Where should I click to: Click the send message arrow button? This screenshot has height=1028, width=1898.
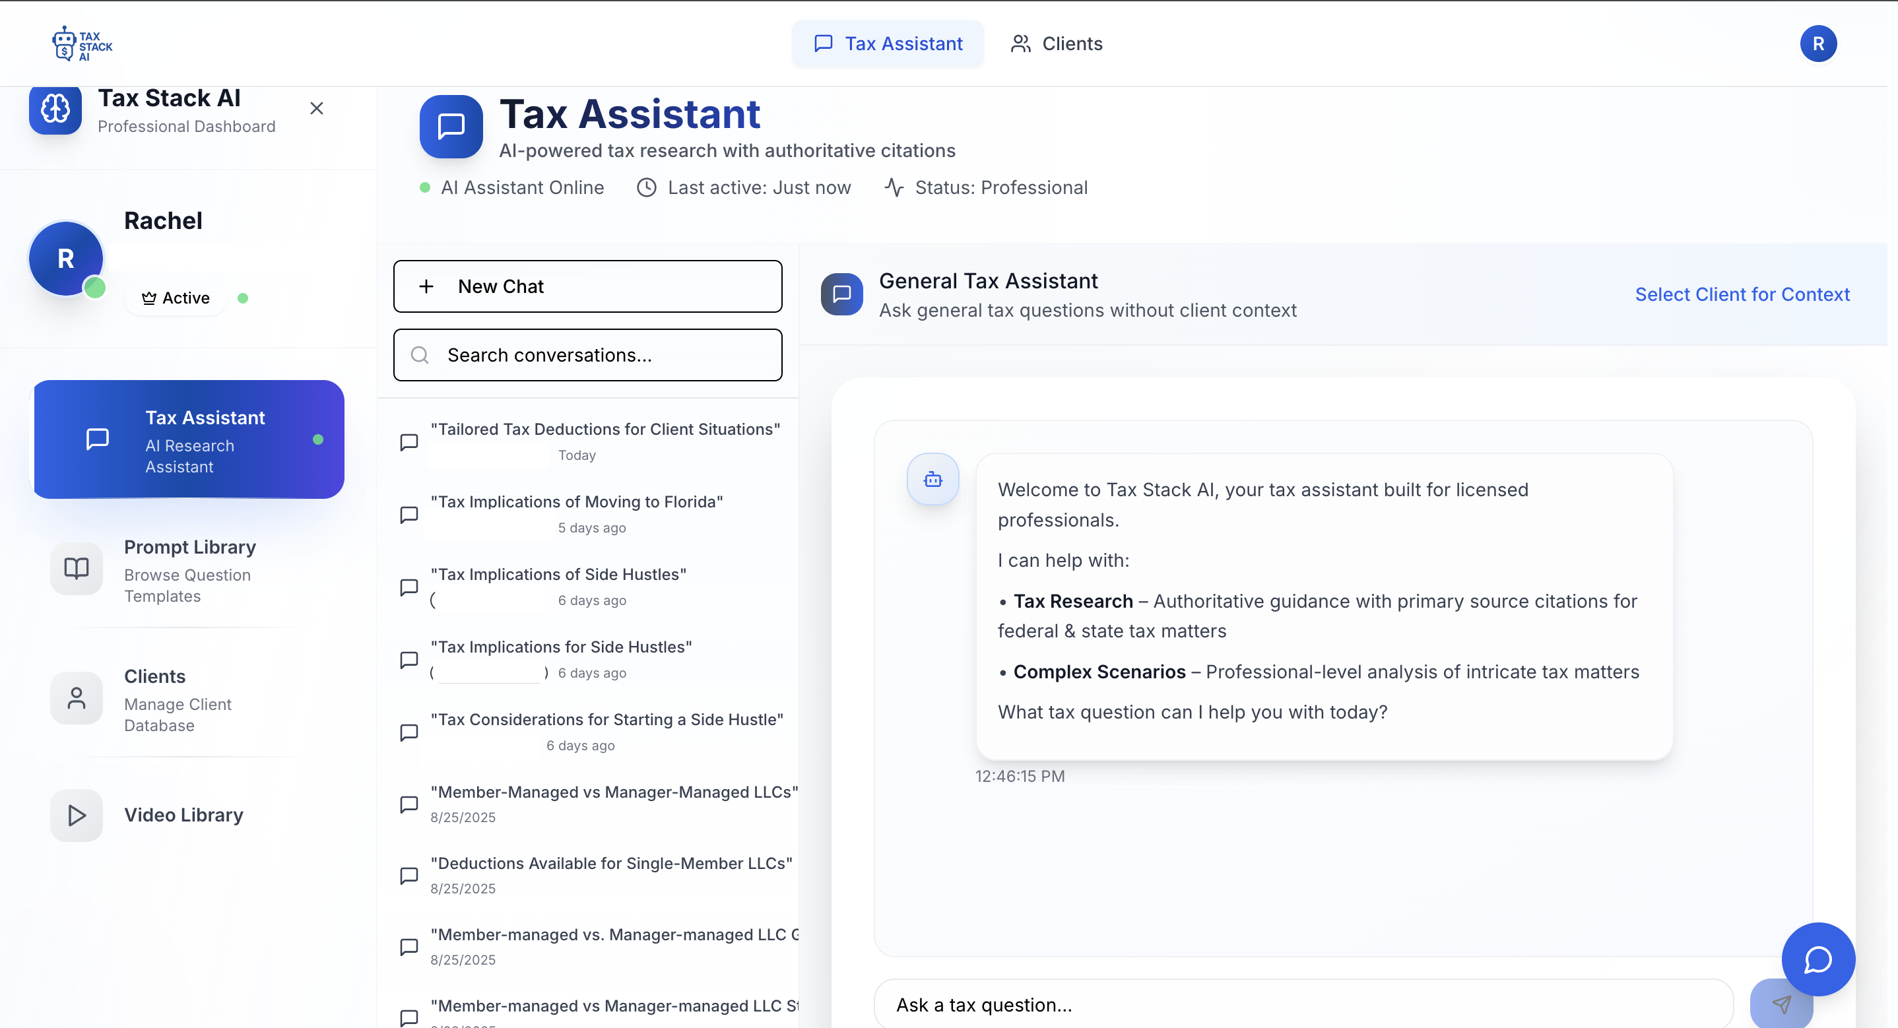tap(1783, 1004)
